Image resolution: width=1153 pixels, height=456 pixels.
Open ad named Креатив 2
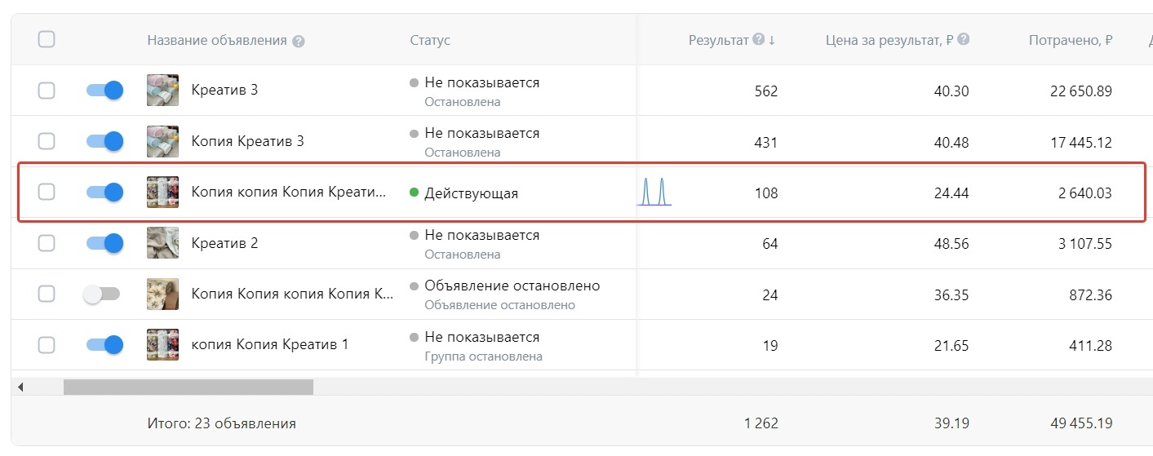[x=224, y=243]
